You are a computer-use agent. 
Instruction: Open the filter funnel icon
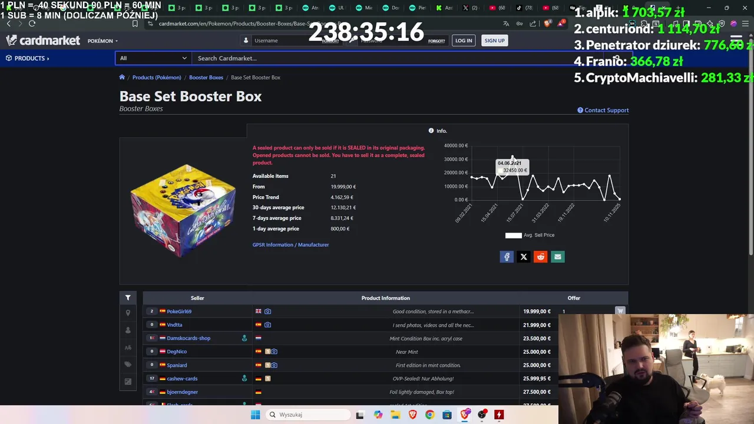pos(128,298)
